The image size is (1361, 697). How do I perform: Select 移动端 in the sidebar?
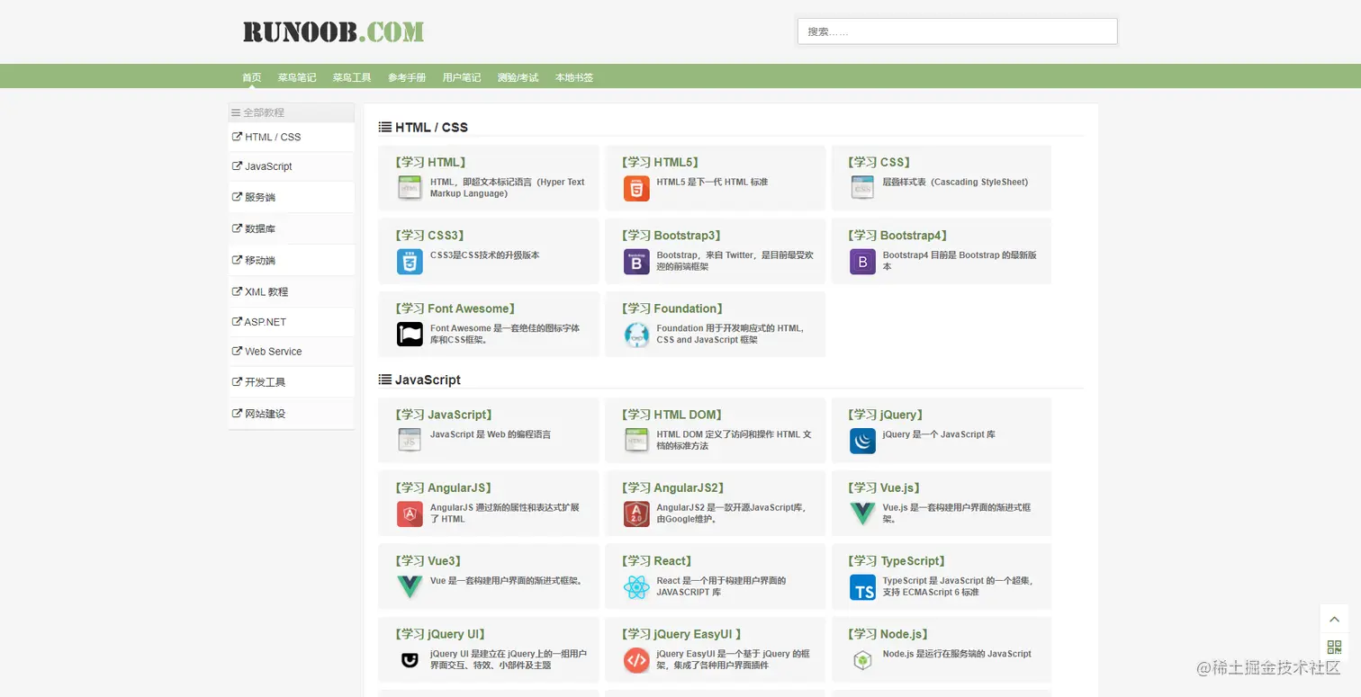coord(292,260)
